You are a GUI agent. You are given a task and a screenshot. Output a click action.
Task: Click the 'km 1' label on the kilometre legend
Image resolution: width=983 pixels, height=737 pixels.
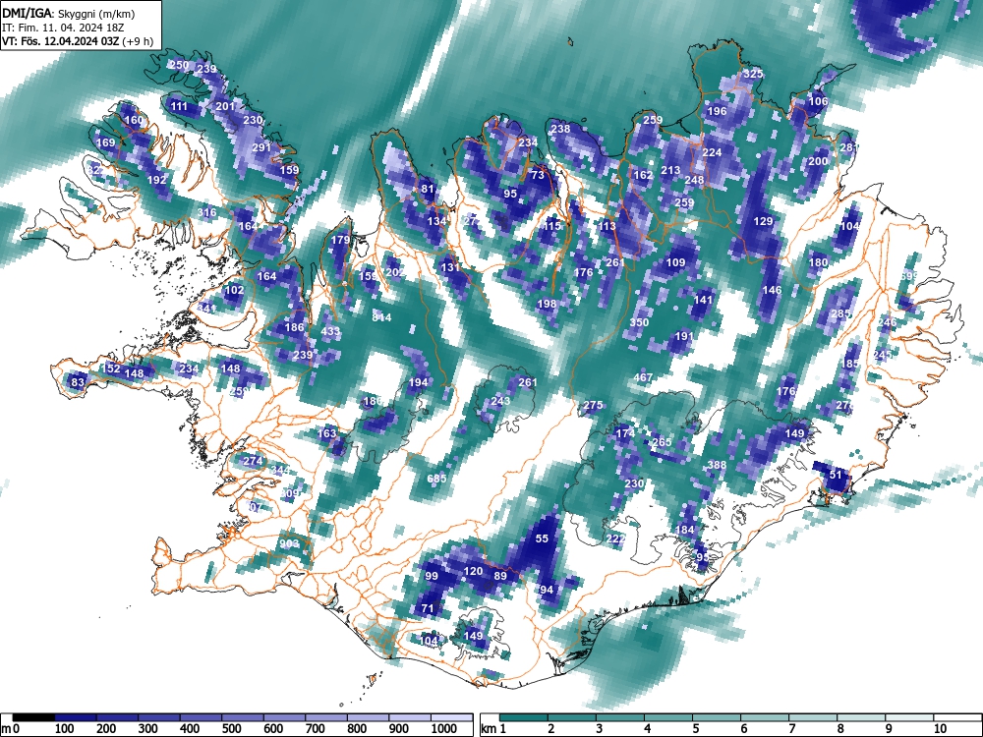pyautogui.click(x=493, y=729)
